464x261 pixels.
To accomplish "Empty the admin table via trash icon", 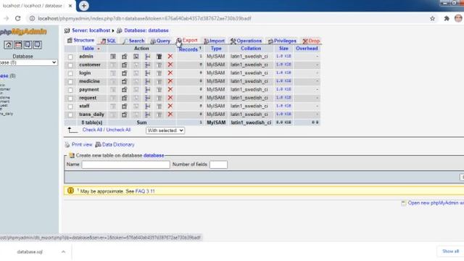I will (x=159, y=57).
